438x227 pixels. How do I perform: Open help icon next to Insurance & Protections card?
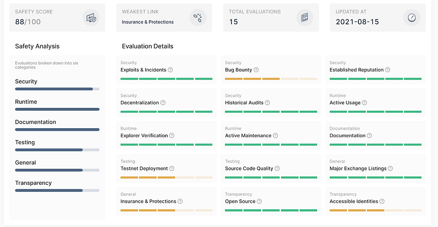180,201
